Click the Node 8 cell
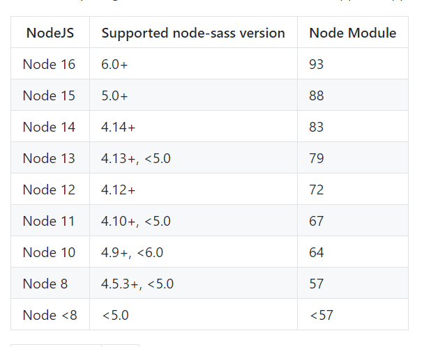Screen dimensions: 424x347 [x=45, y=284]
